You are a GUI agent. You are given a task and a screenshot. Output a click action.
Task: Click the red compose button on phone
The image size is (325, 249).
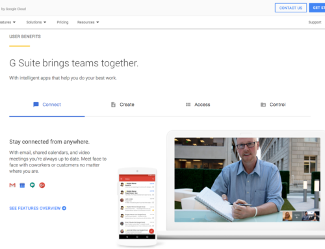click(x=151, y=231)
